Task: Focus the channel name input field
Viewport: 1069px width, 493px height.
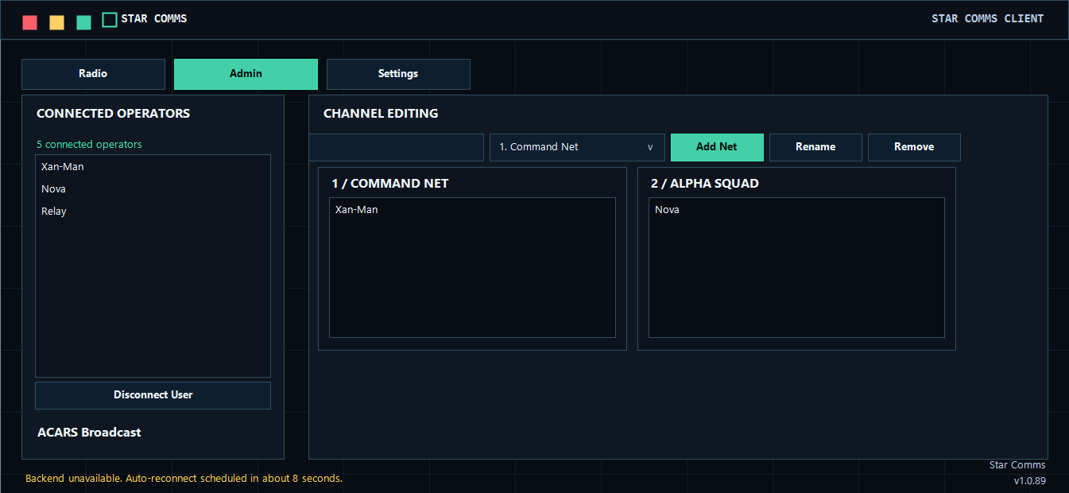Action: pyautogui.click(x=396, y=147)
